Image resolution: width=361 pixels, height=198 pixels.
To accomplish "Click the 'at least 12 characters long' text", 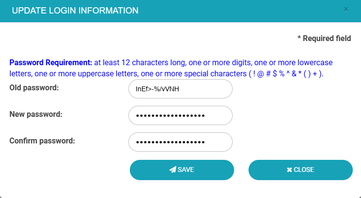I will pyautogui.click(x=138, y=63).
